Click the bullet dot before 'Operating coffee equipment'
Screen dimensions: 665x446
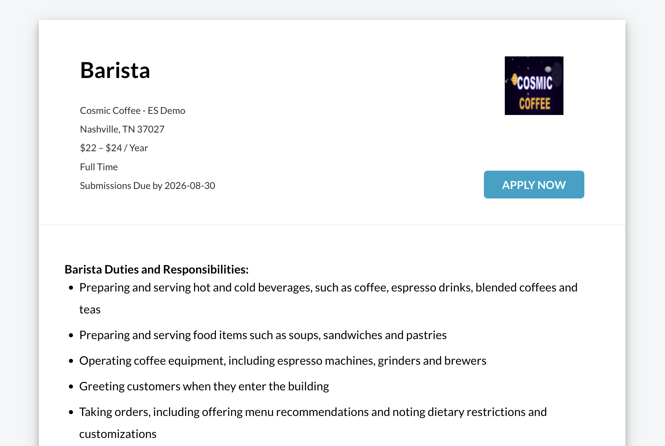pos(71,361)
